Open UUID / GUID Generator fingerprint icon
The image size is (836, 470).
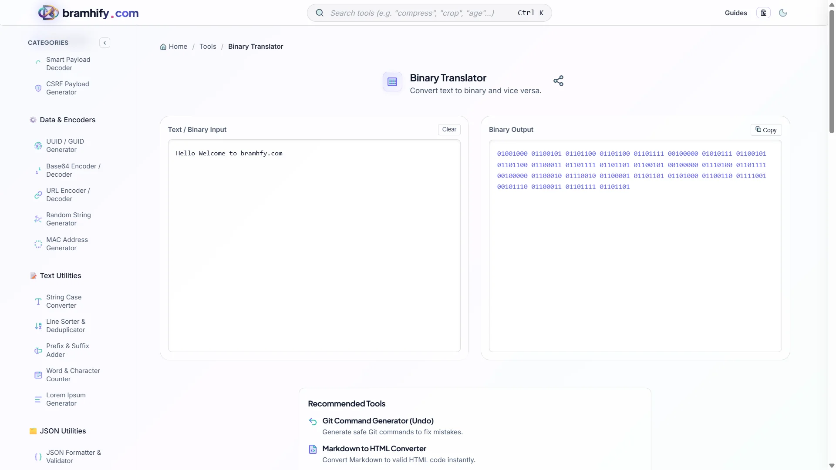pyautogui.click(x=38, y=146)
